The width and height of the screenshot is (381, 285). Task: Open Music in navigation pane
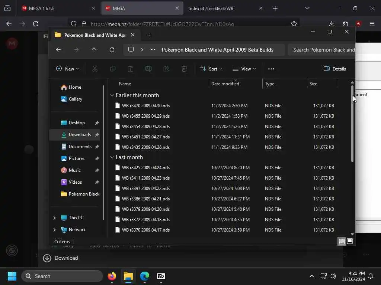(x=75, y=170)
